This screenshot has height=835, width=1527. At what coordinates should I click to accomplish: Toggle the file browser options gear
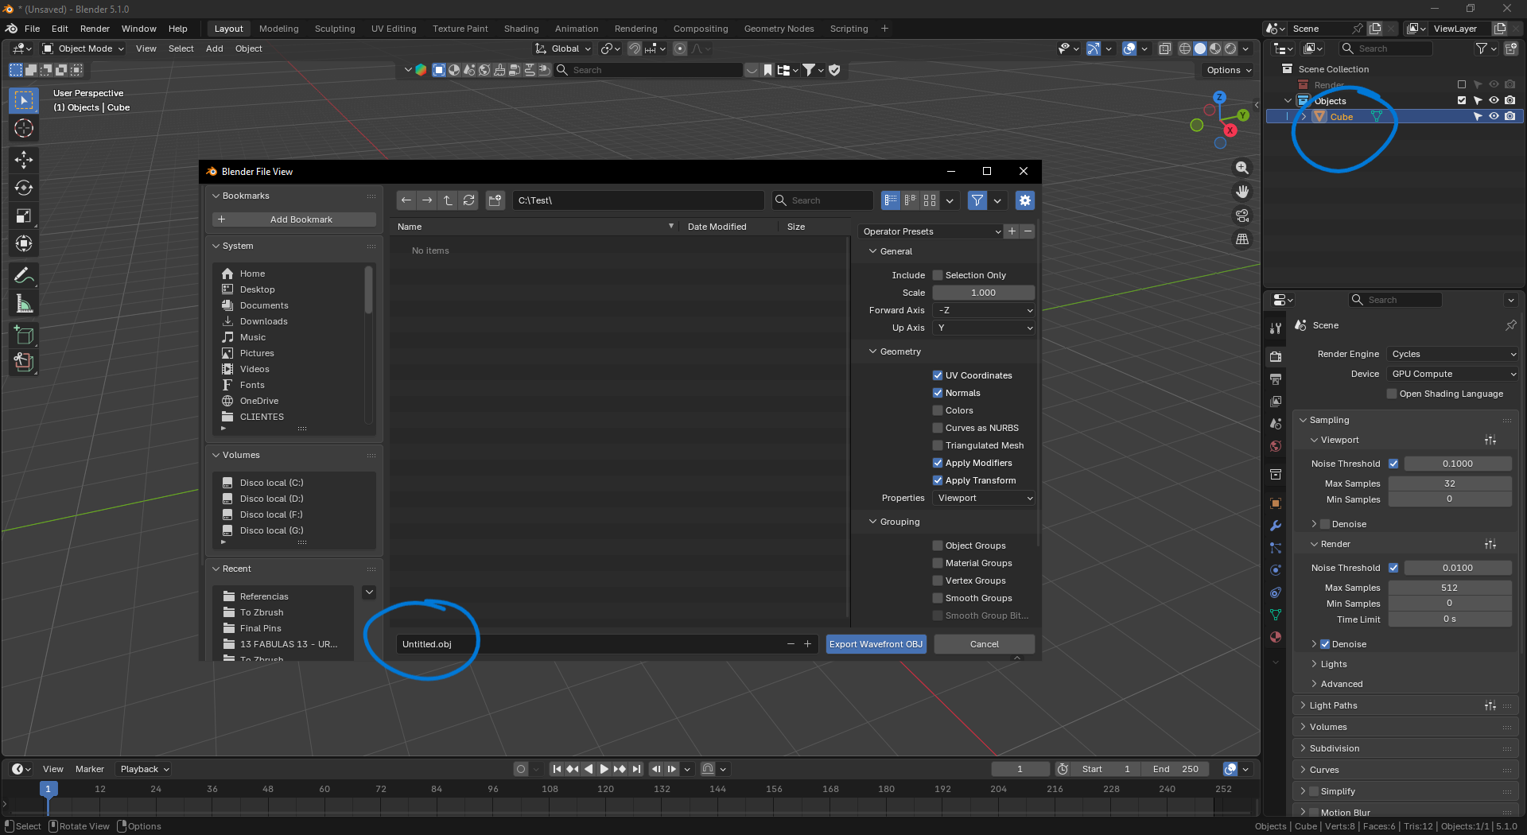coord(1025,200)
